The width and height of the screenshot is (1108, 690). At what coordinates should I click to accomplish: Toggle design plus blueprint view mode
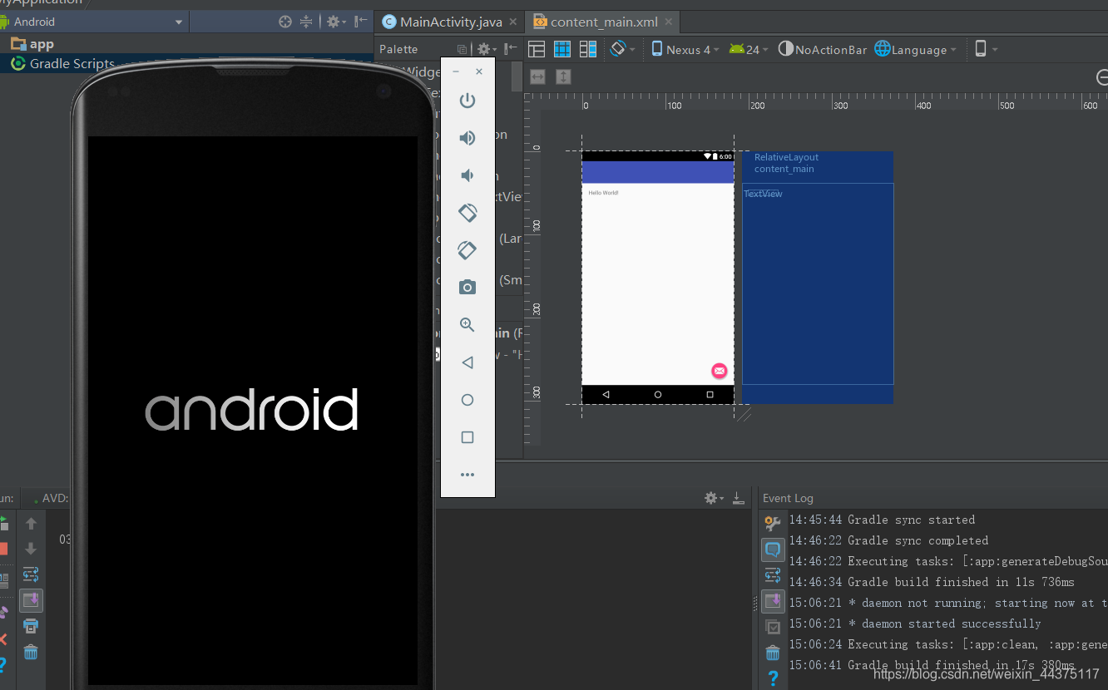[588, 49]
